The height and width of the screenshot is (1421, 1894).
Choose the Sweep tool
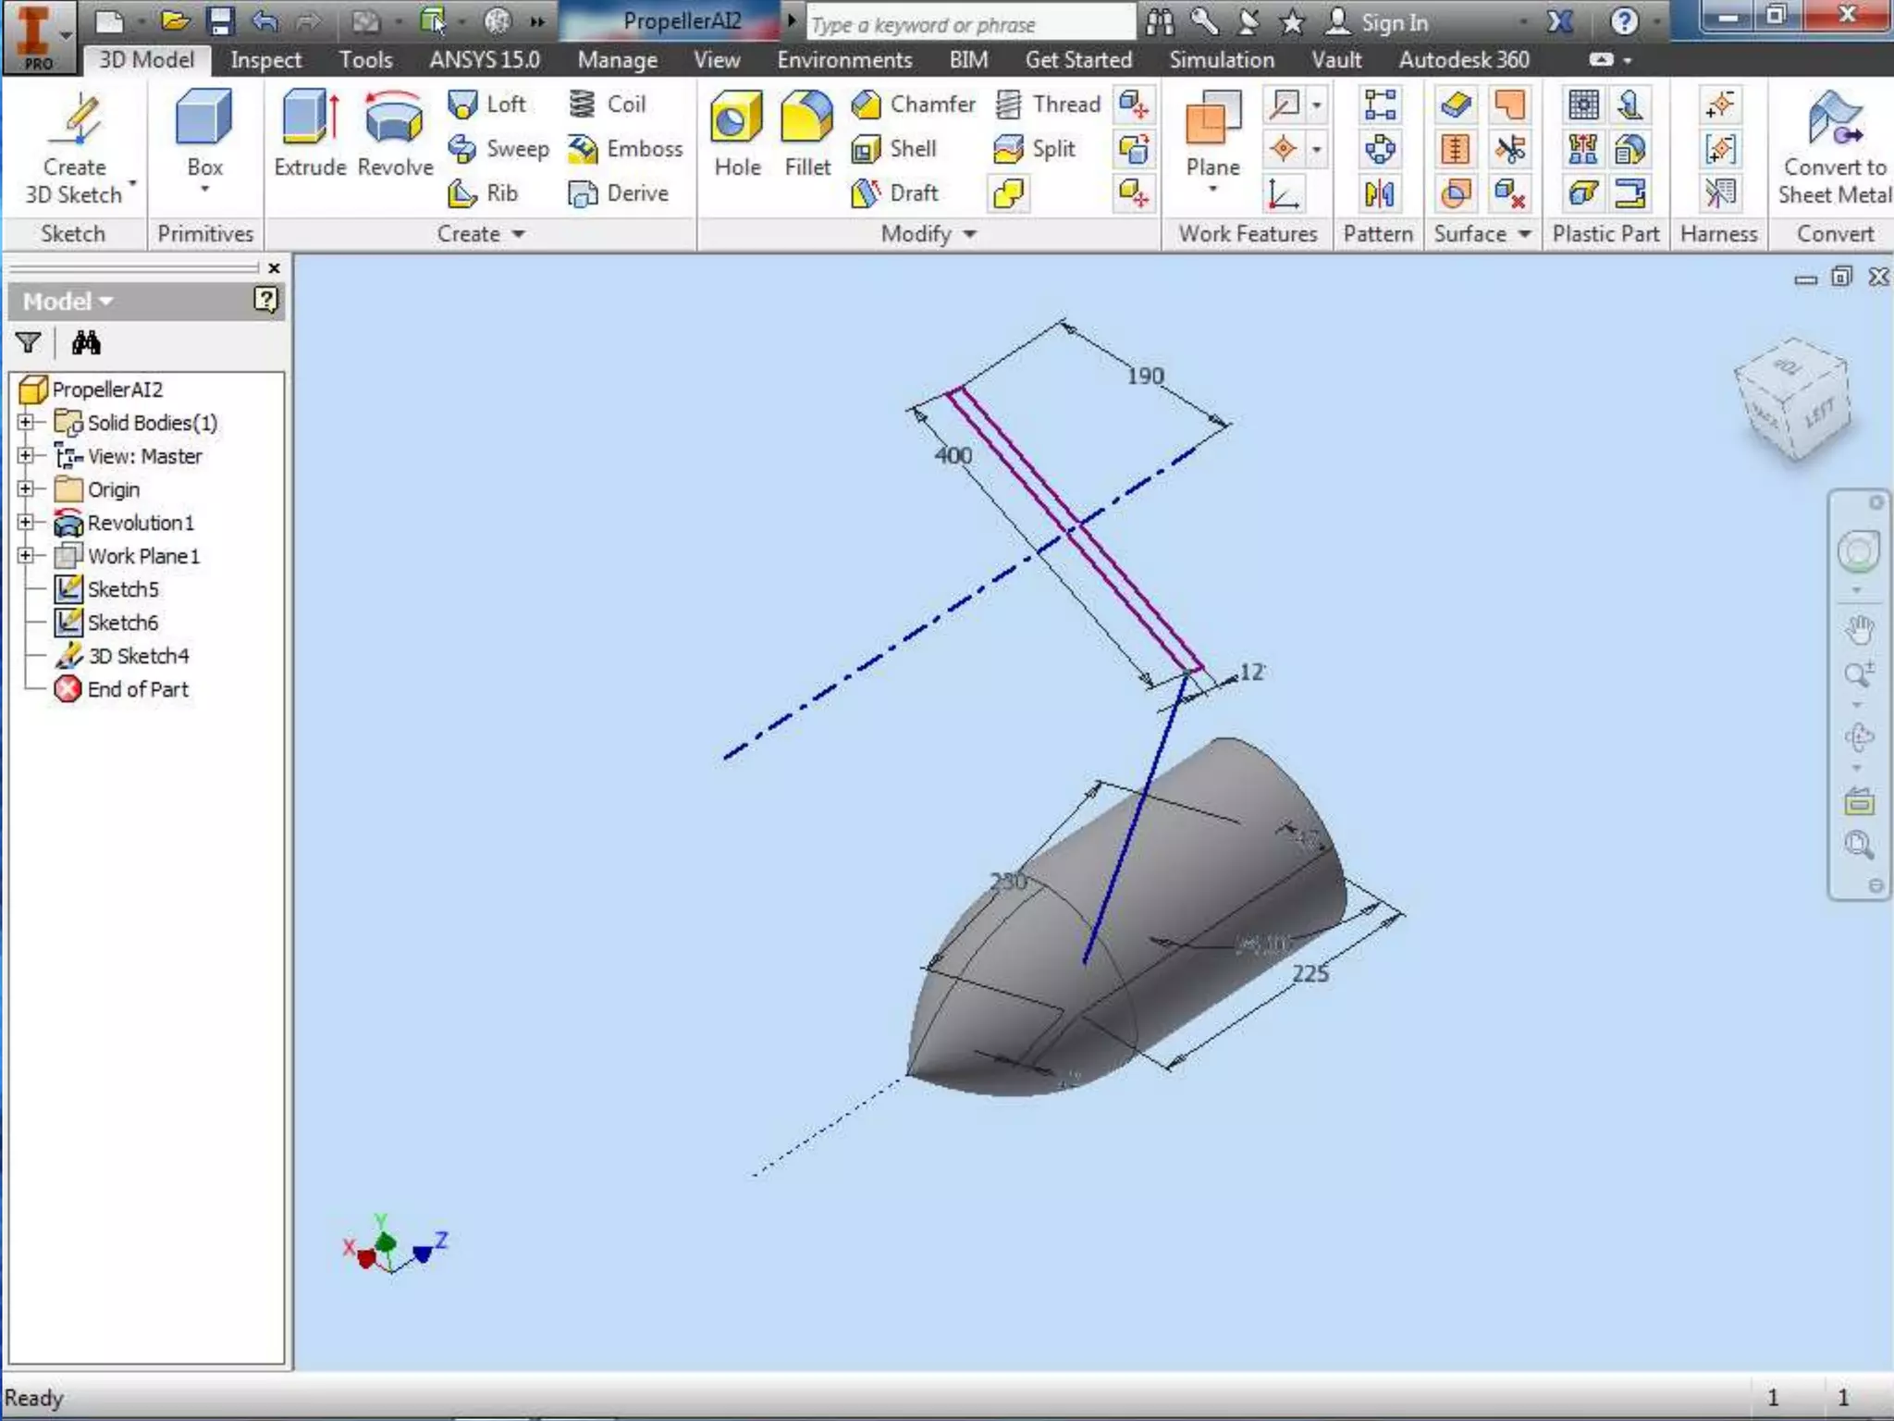(499, 149)
